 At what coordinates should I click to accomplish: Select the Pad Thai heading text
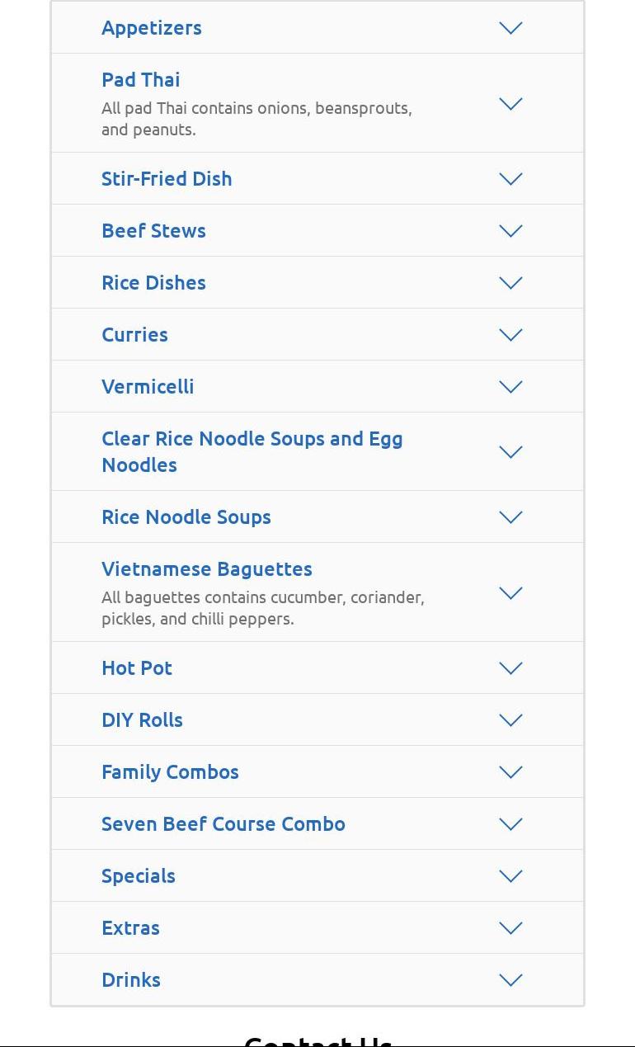[141, 79]
